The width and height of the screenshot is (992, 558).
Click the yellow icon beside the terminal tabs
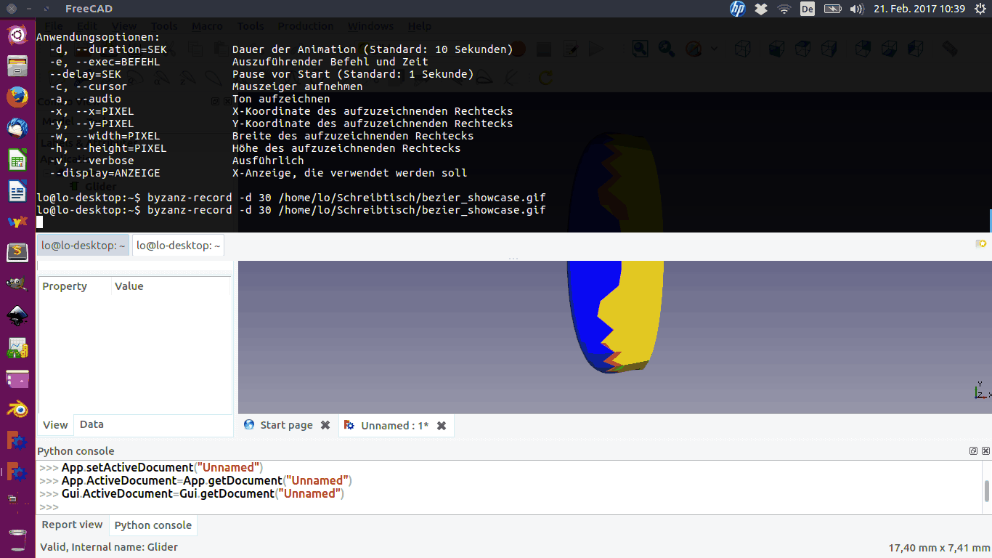pyautogui.click(x=981, y=244)
